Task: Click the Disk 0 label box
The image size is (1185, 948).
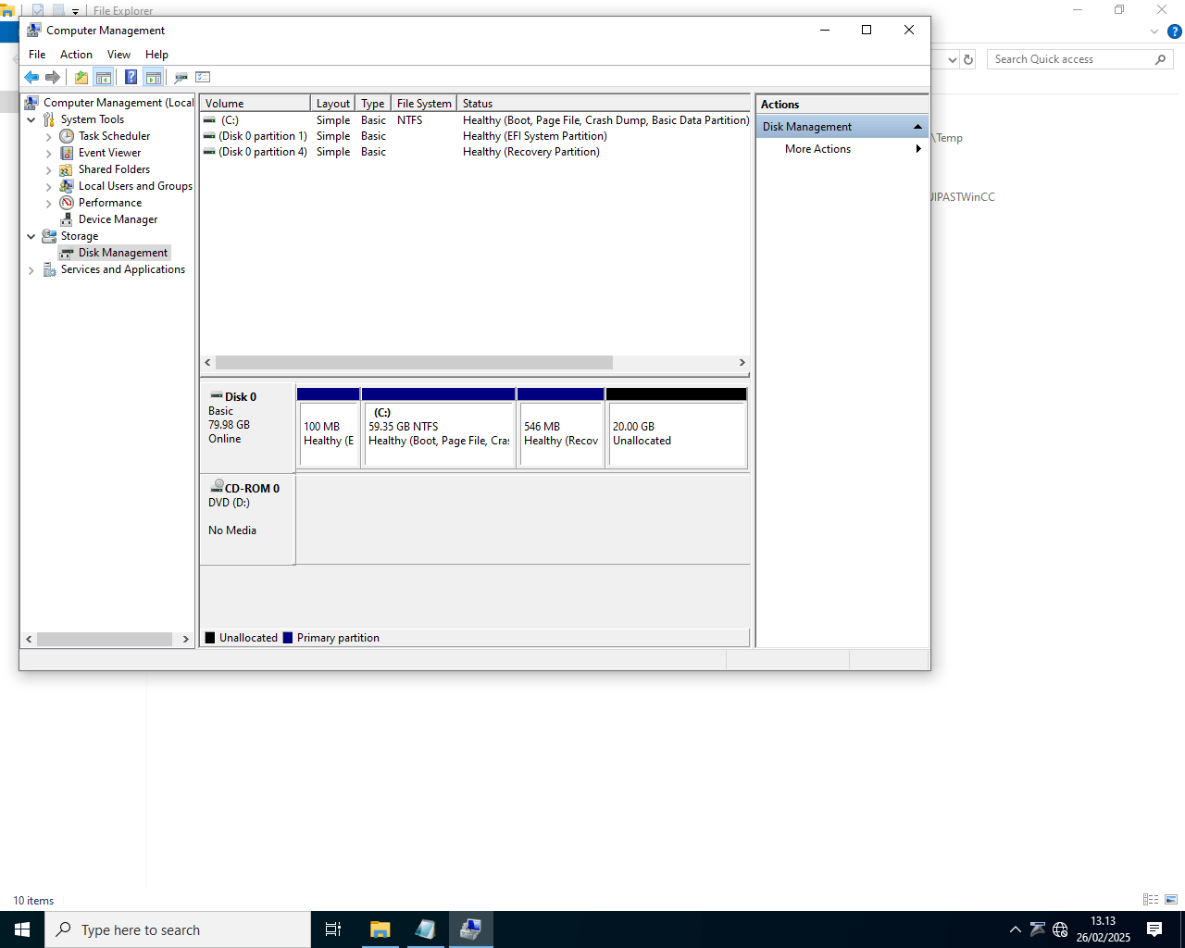Action: (247, 428)
